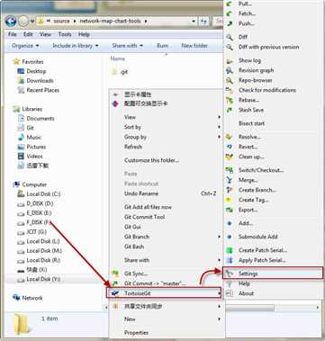Expand the New submenu arrow

click(220, 319)
